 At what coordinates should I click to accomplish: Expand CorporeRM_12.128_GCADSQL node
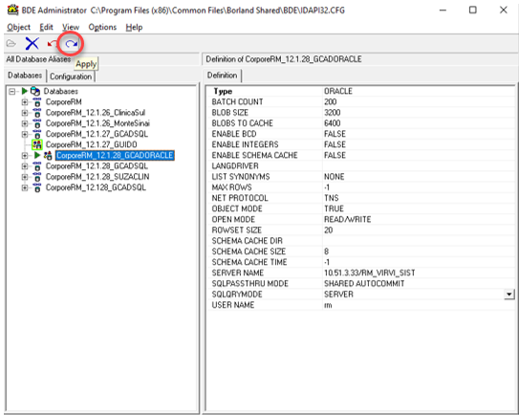[25, 187]
